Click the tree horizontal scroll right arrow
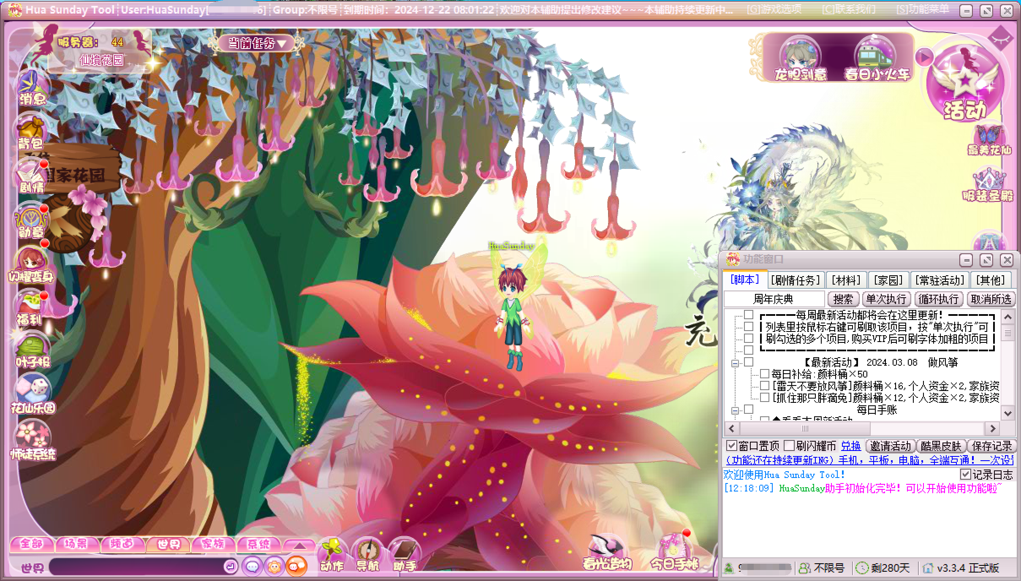The image size is (1021, 581). 993,429
